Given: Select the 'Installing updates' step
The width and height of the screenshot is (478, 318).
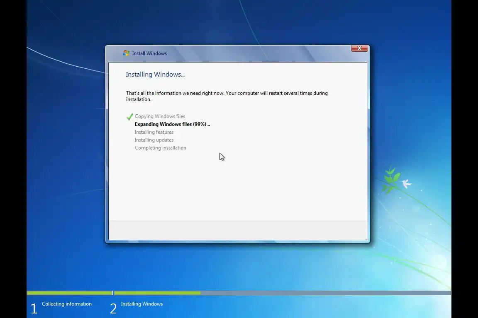Looking at the screenshot, I should 154,140.
